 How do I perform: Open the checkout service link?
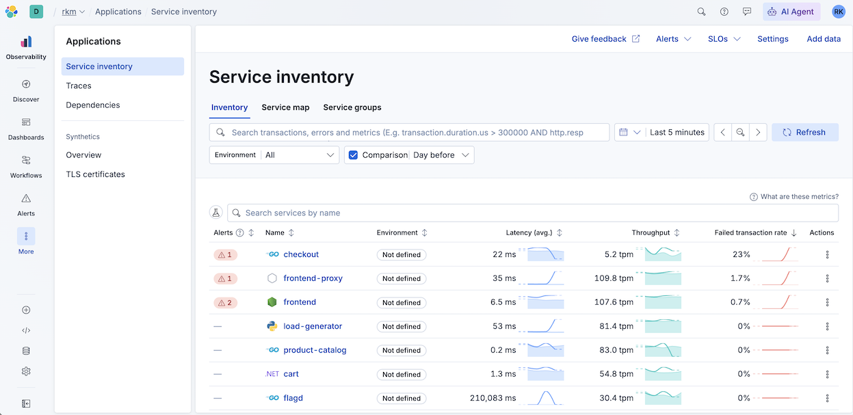pos(301,254)
